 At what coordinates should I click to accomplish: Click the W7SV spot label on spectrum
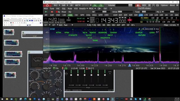(x=58, y=33)
